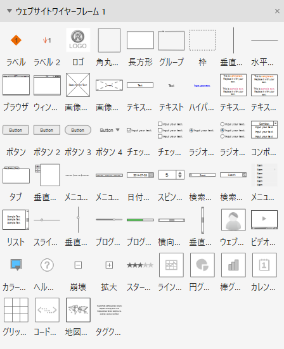
Task: Pick the dashed 枠 frame shape
Action: pyautogui.click(x=202, y=40)
